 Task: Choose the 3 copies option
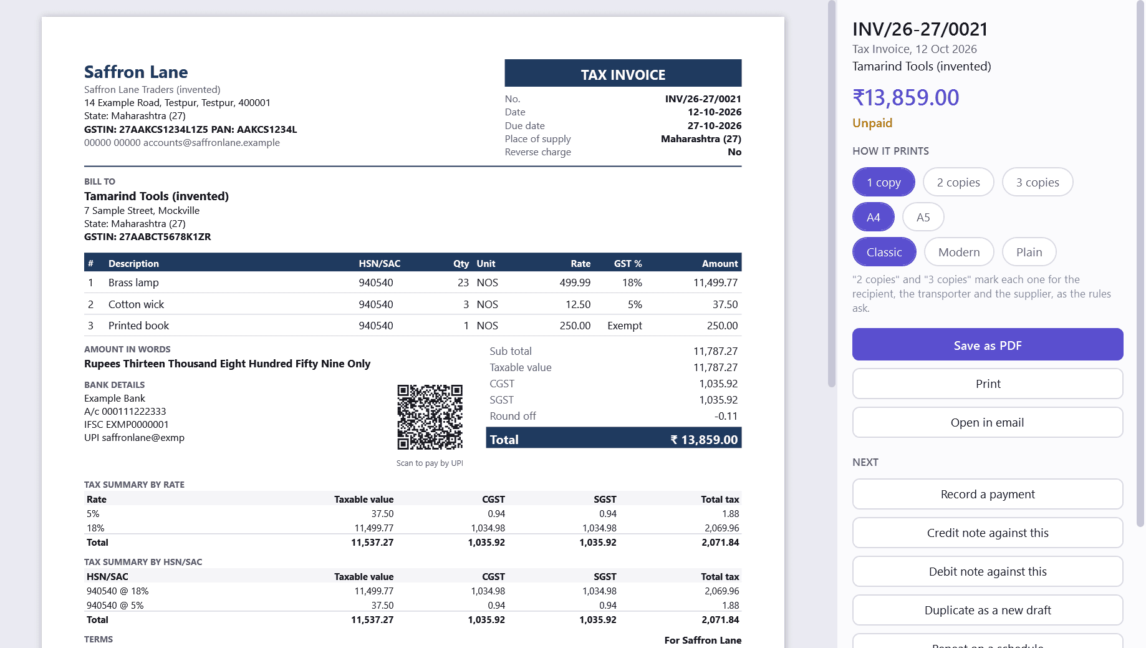(1038, 182)
